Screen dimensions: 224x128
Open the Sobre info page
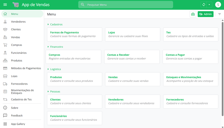[x=14, y=108]
